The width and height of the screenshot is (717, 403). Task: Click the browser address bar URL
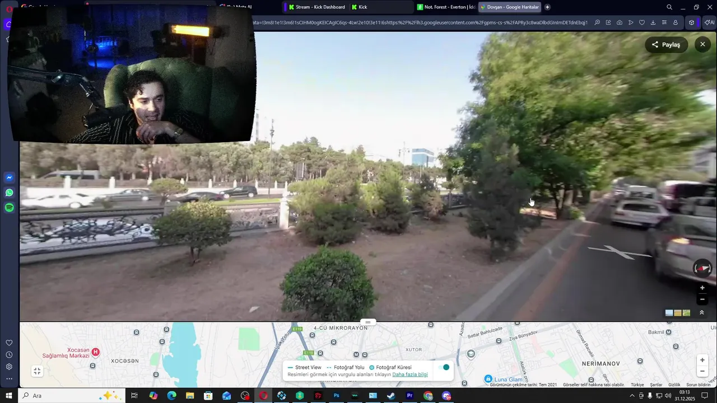[x=420, y=23]
